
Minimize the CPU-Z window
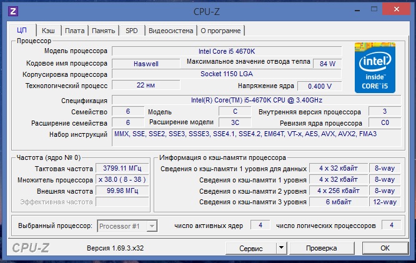click(x=357, y=10)
